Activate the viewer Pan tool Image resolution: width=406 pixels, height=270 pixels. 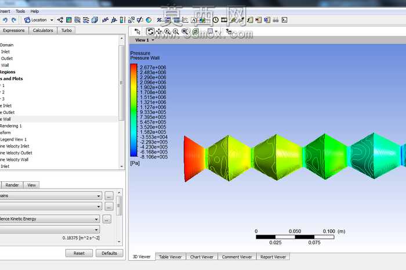159,31
